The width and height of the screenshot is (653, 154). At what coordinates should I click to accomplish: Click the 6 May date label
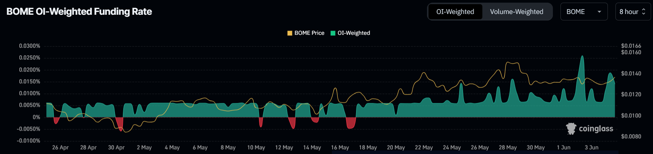pyautogui.click(x=200, y=148)
